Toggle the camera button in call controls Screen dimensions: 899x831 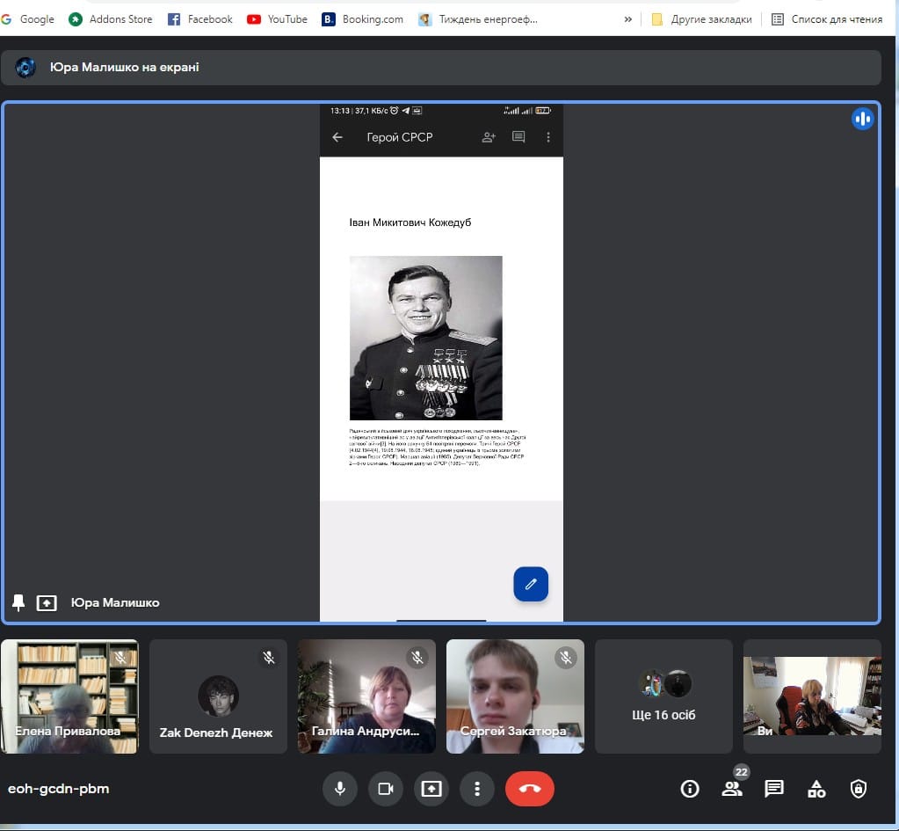[385, 788]
